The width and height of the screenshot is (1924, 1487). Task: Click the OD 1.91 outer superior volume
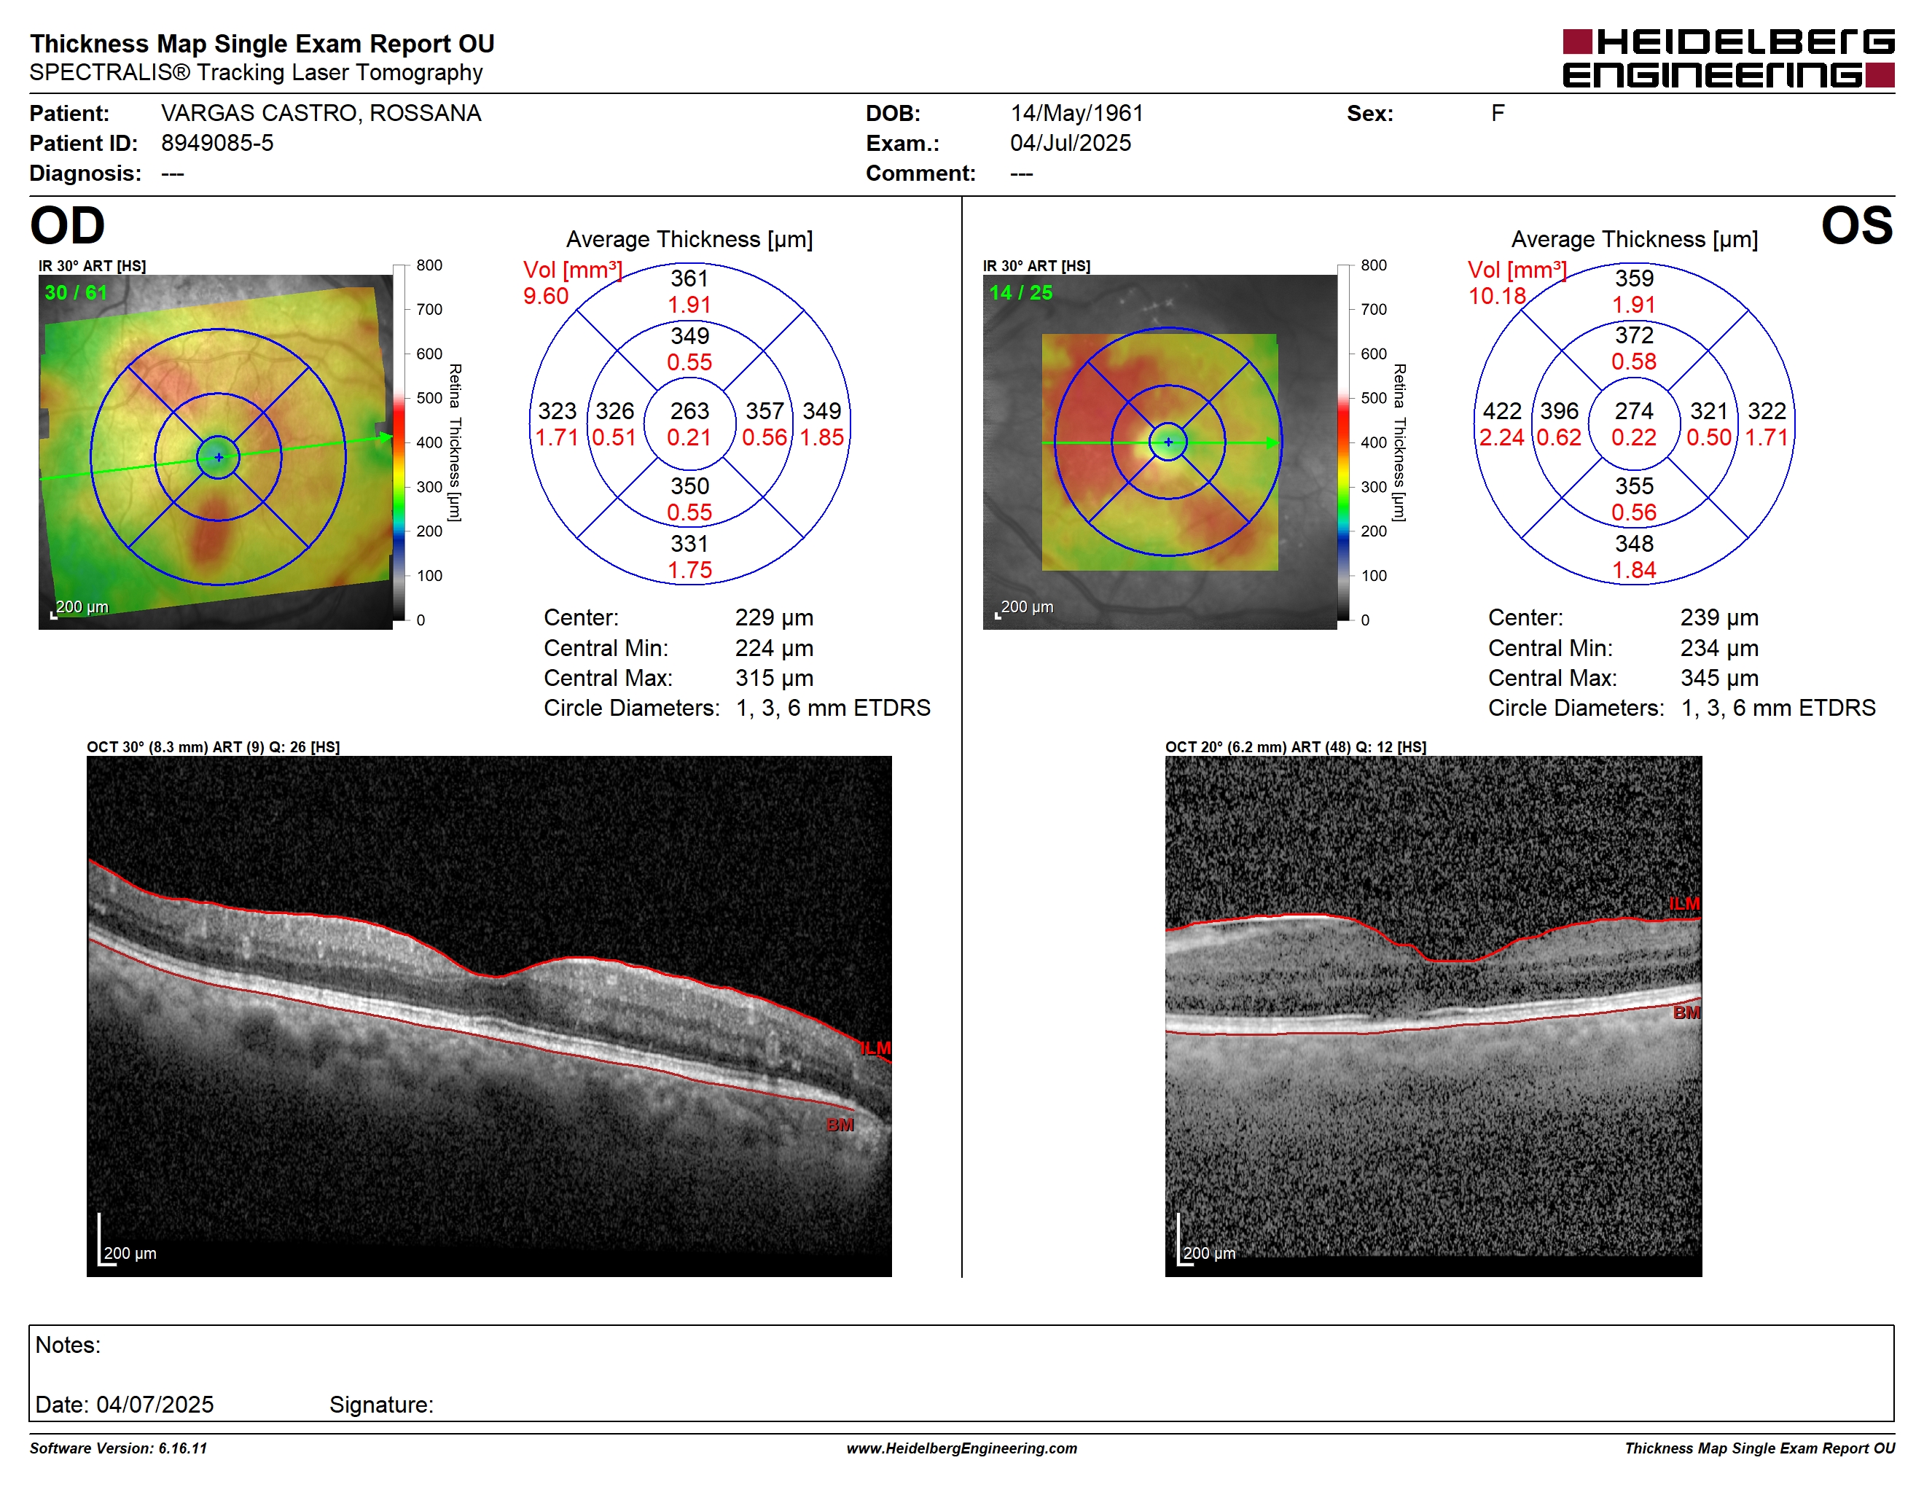689,305
